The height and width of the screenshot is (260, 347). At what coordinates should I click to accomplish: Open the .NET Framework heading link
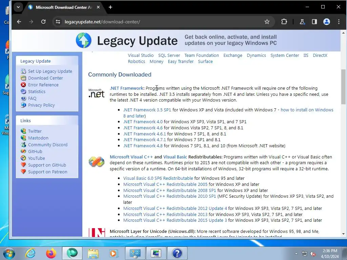126,88
